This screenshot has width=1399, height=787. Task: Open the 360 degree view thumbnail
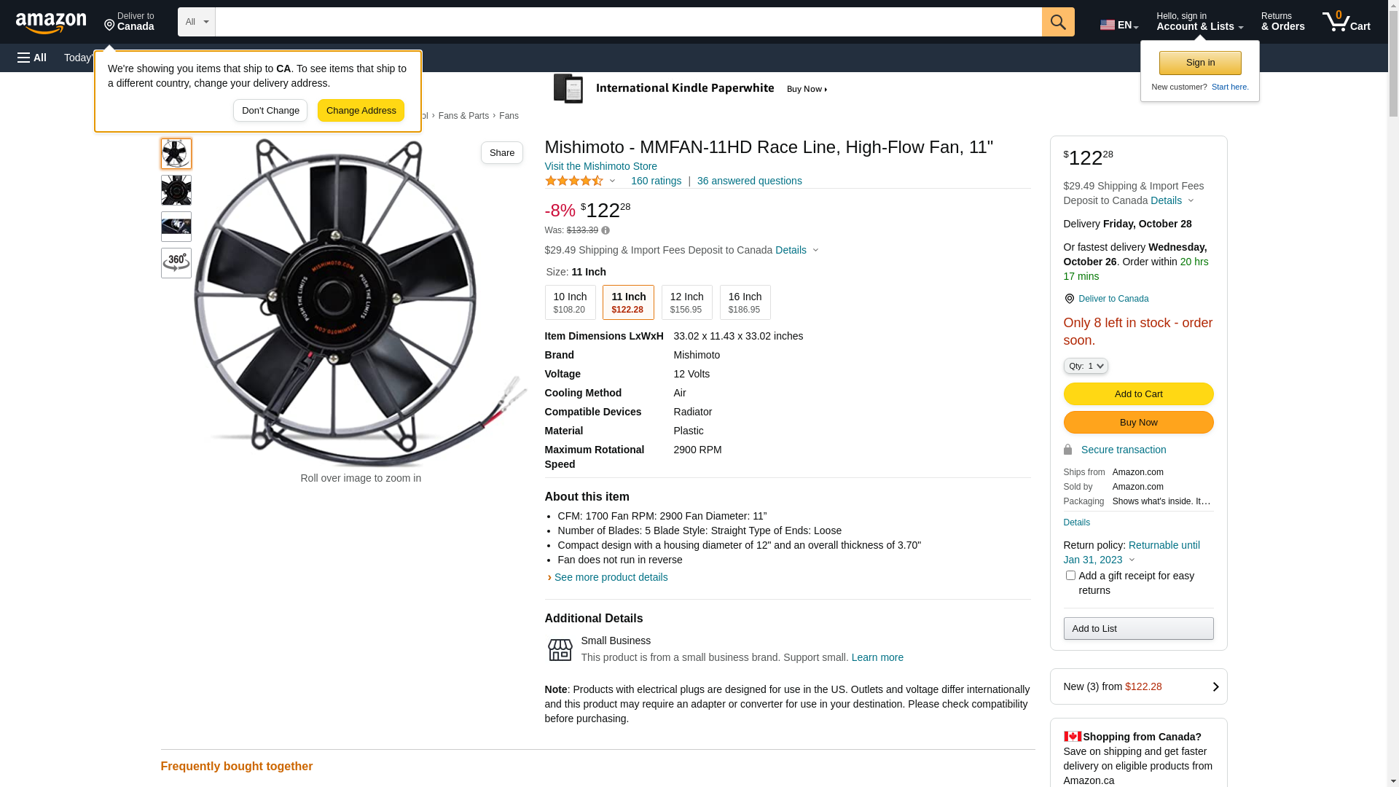tap(176, 263)
